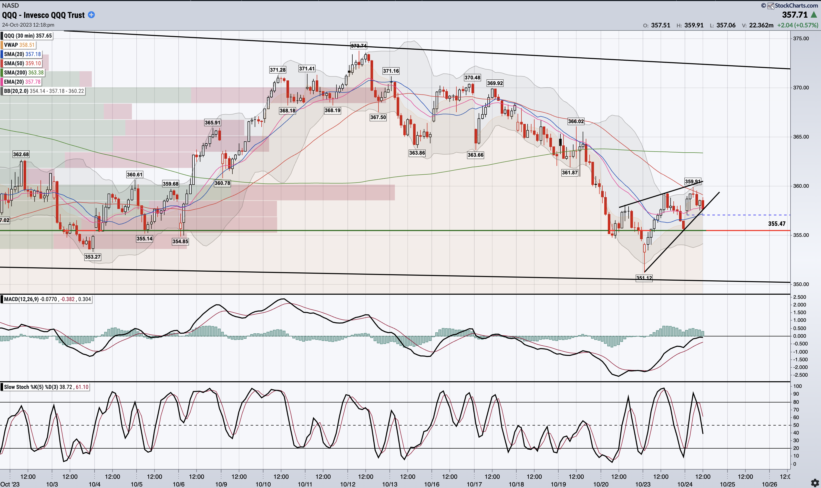Click the blue plus icon beside QQQ title

tap(91, 15)
